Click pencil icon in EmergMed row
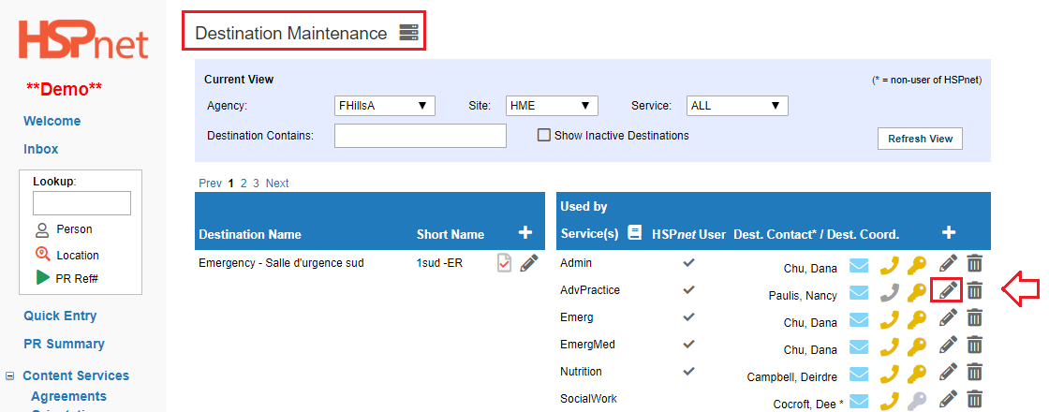The image size is (1049, 412). pyautogui.click(x=947, y=346)
